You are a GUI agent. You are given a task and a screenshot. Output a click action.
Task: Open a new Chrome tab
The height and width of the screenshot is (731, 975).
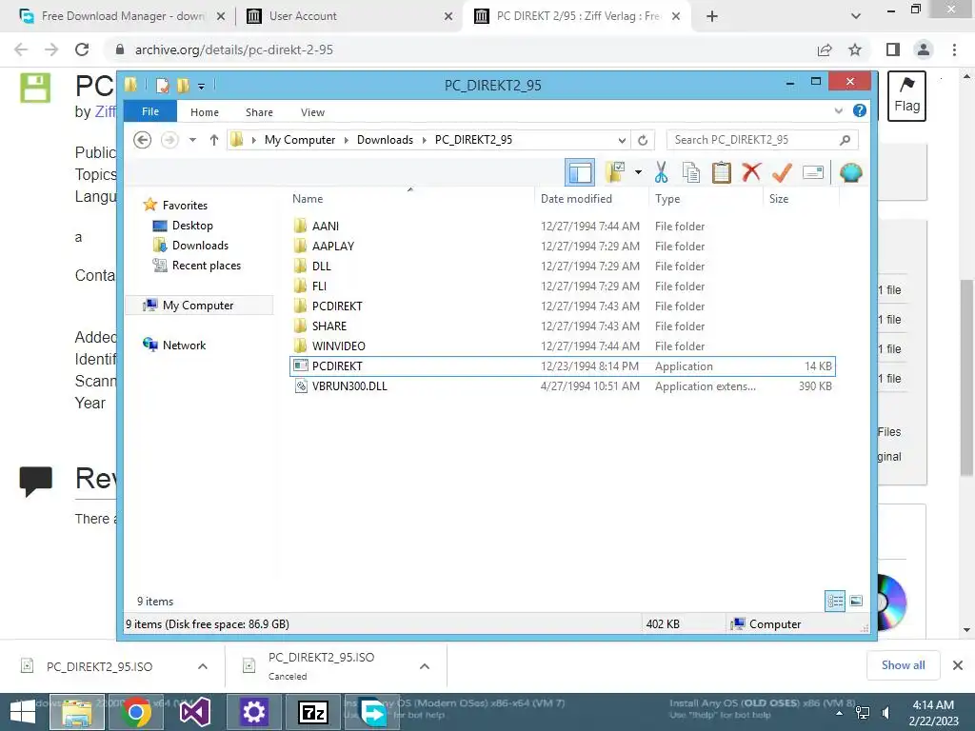pyautogui.click(x=712, y=16)
